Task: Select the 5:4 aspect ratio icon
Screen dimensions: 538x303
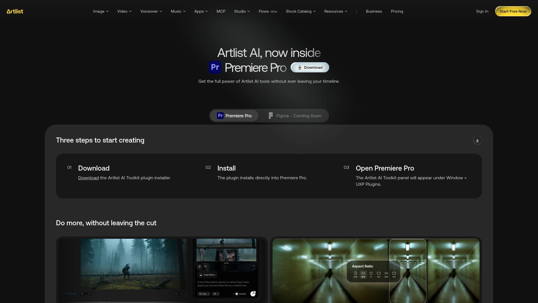Action: pos(394,273)
